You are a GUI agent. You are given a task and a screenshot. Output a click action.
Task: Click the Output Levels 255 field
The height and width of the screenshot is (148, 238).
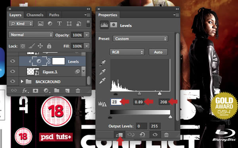pos(155,126)
